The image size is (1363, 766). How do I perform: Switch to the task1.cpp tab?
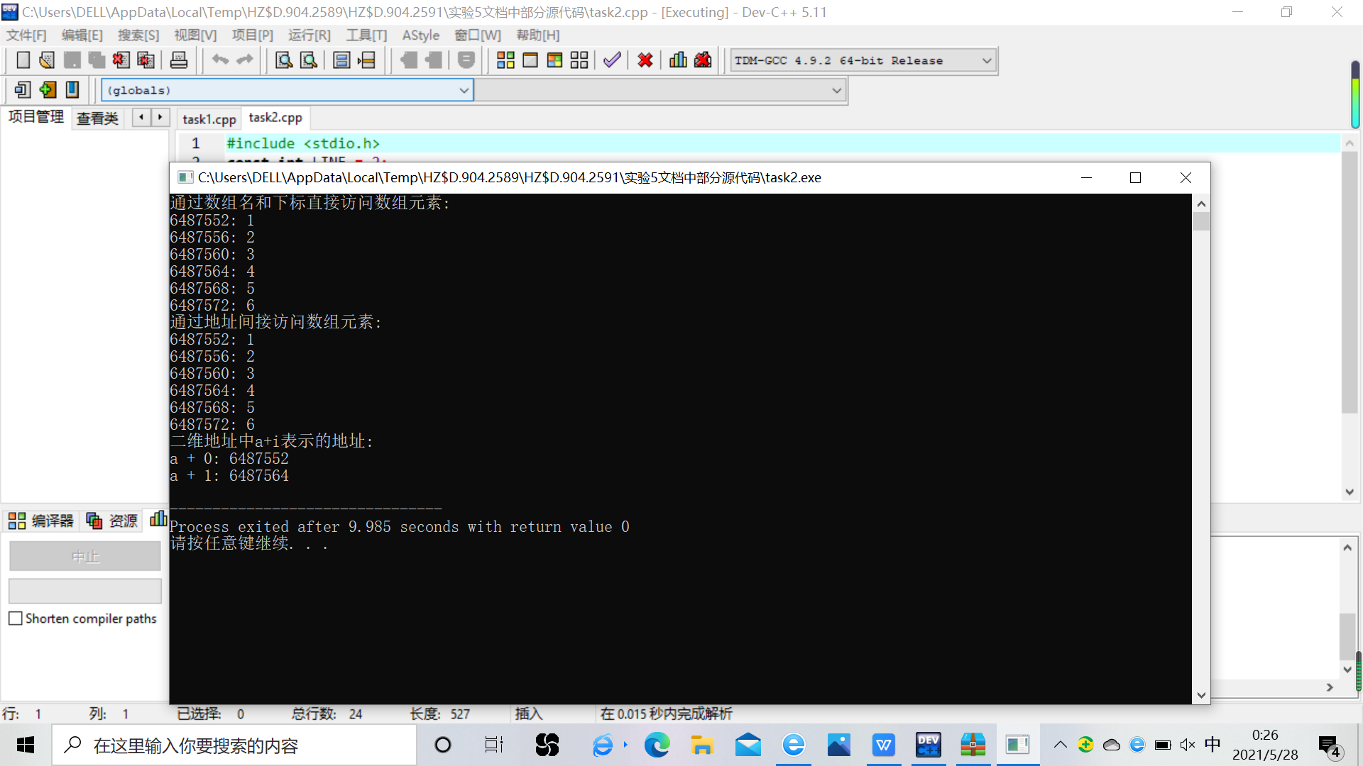209,119
